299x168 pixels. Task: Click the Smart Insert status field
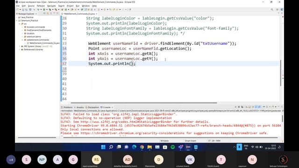190,141
